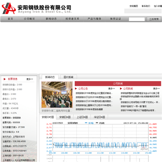162x162 pixels.
Task: Switch to the 新闻动态 news tab
Action: click(x=50, y=77)
